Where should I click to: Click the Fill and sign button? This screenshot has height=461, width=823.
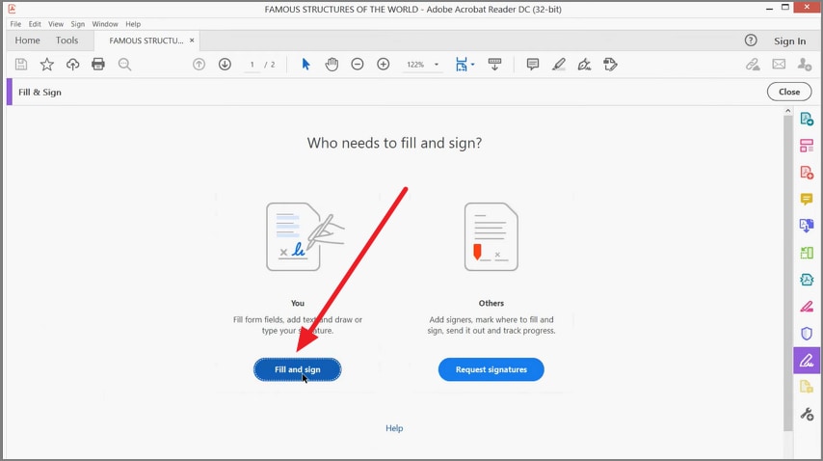click(297, 369)
